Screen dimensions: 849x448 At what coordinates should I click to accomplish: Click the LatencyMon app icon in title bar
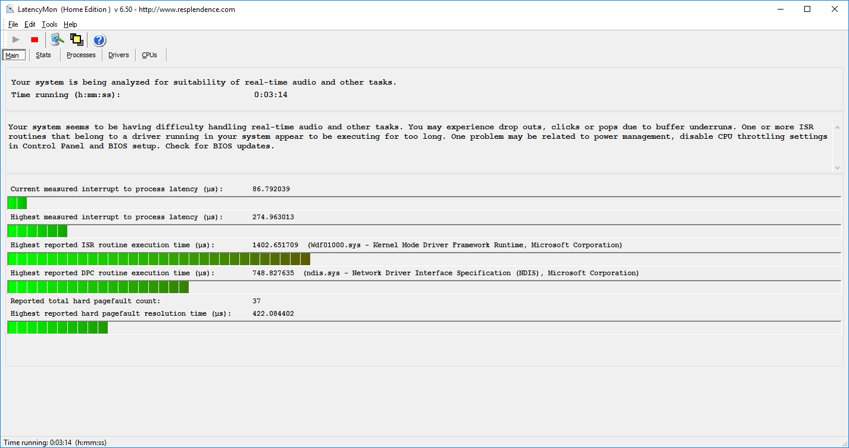pyautogui.click(x=10, y=10)
